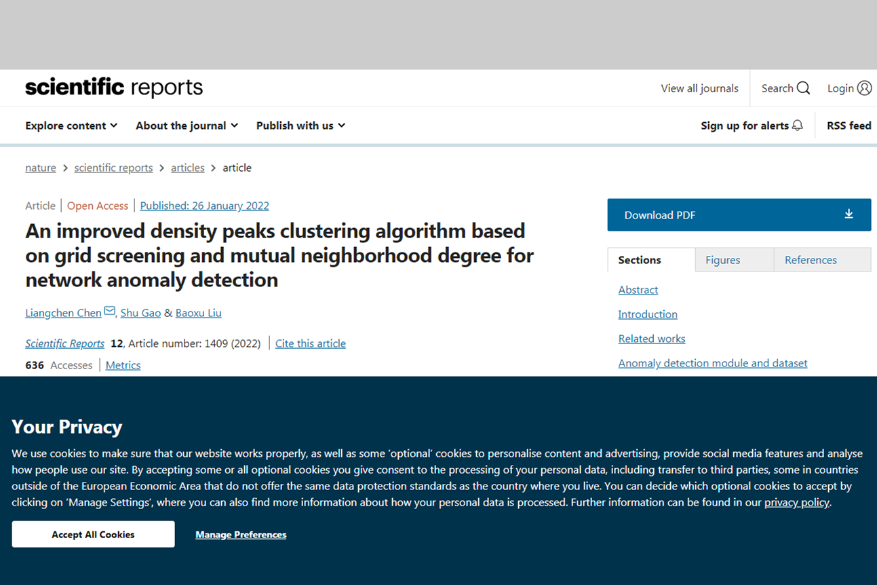Viewport: 877px width, 585px height.
Task: Expand the Explore content menu
Action: (71, 126)
